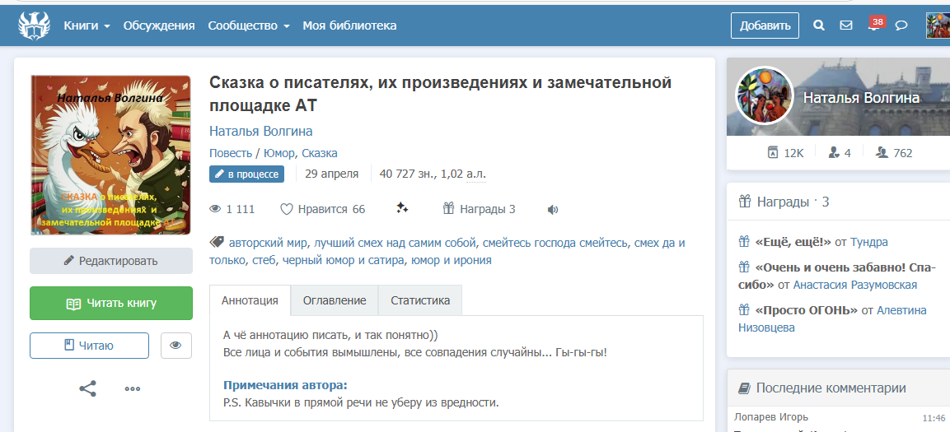The width and height of the screenshot is (950, 432).
Task: Open the Повесть form link
Action: click(231, 153)
